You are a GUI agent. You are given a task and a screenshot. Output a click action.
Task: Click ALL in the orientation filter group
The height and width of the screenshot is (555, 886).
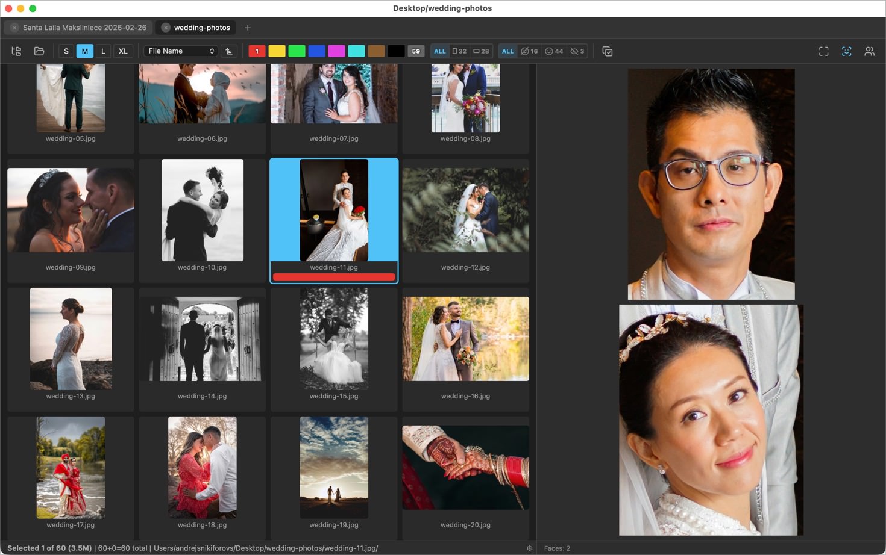(x=440, y=51)
